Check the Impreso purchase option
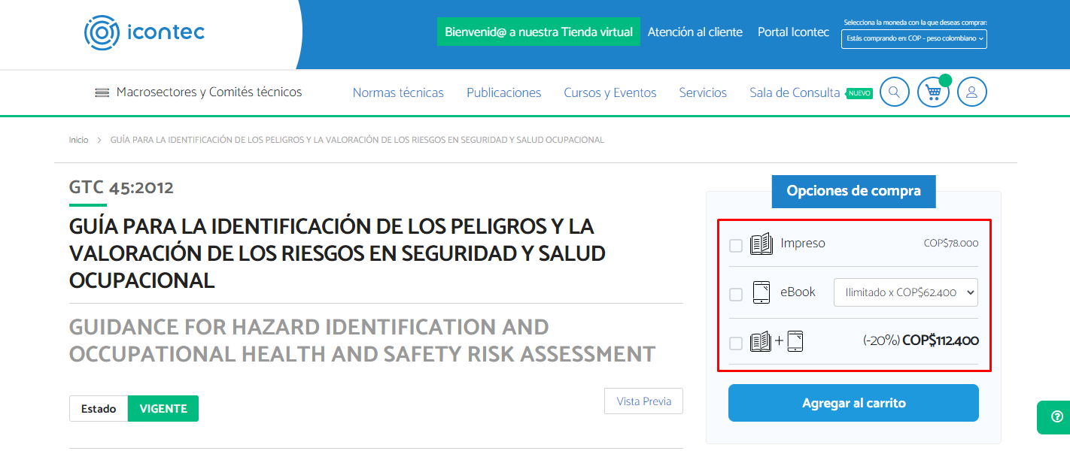This screenshot has height=457, width=1070. click(735, 245)
